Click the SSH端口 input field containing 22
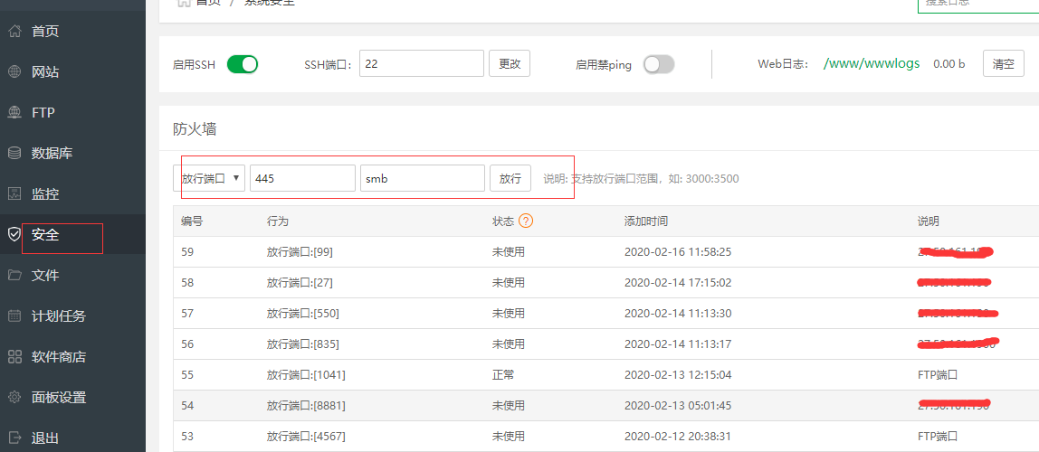Screen dimensions: 1039x452 422,64
